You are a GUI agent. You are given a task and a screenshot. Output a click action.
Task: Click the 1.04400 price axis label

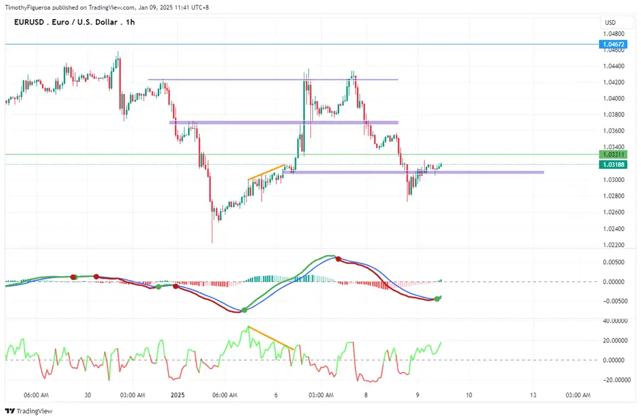(x=613, y=66)
